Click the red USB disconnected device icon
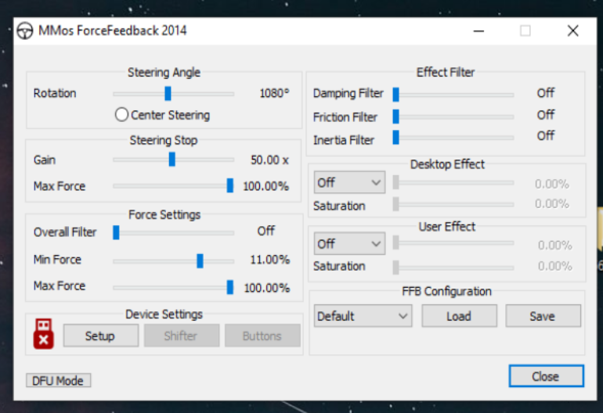 tap(43, 334)
